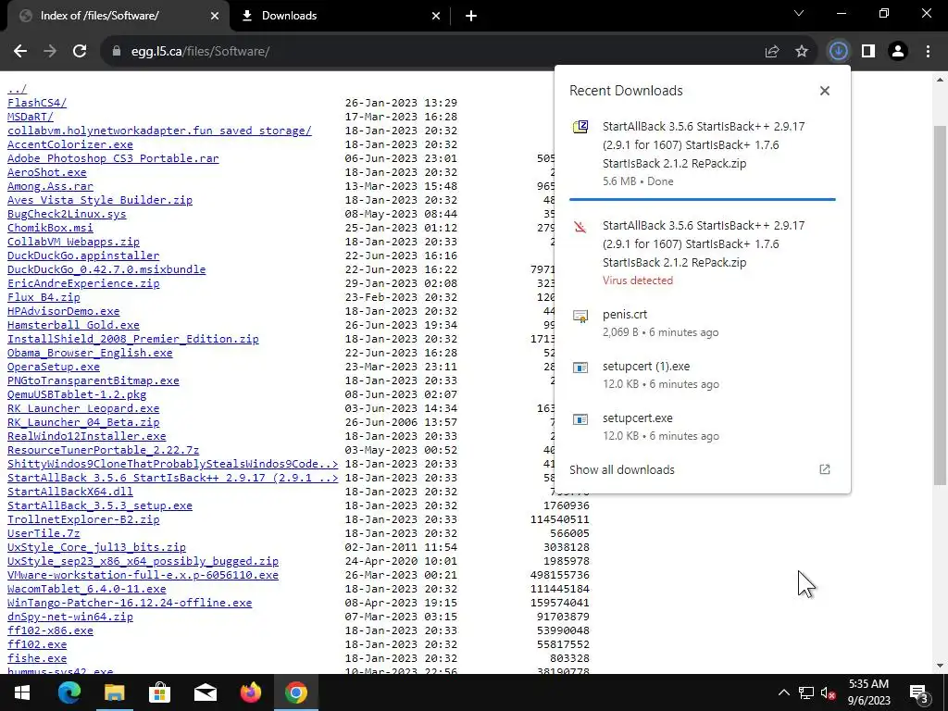Download VMware-workstation-full exe file
This screenshot has height=711, width=948.
(x=143, y=576)
